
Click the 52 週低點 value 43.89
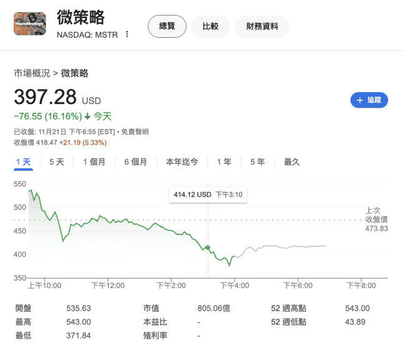tap(355, 322)
